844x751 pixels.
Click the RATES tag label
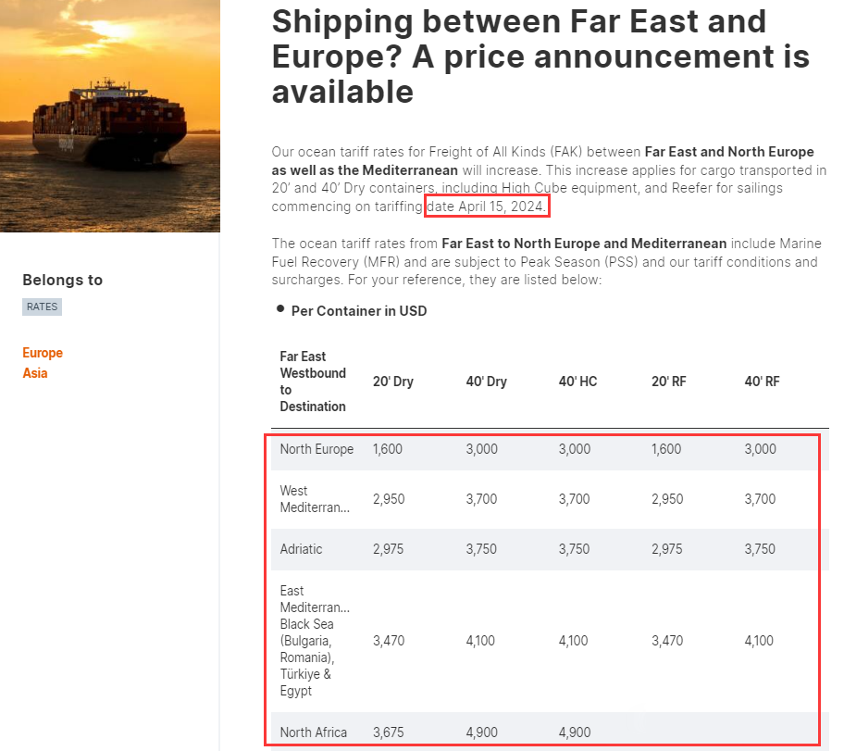coord(42,307)
